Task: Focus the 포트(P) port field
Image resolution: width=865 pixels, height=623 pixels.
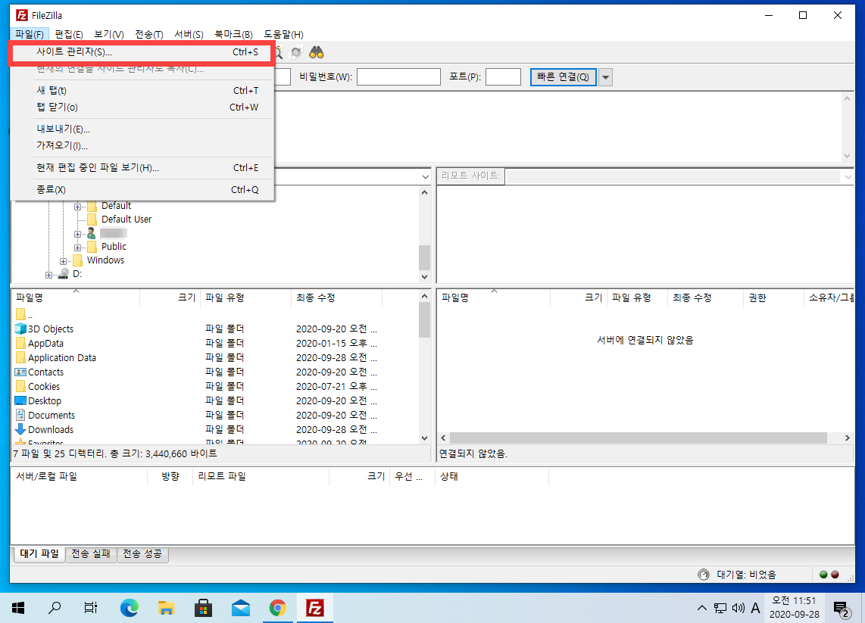Action: [502, 76]
